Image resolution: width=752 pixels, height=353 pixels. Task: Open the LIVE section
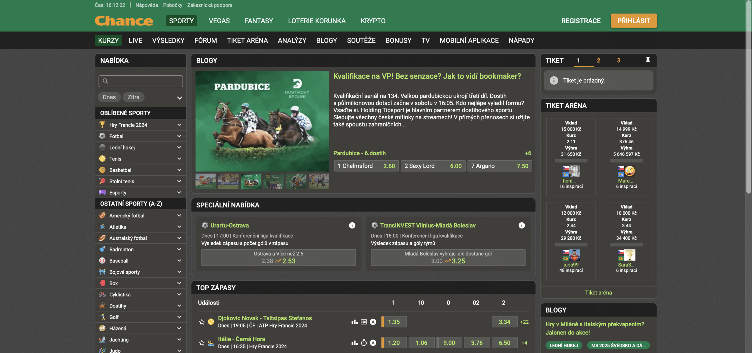[135, 40]
